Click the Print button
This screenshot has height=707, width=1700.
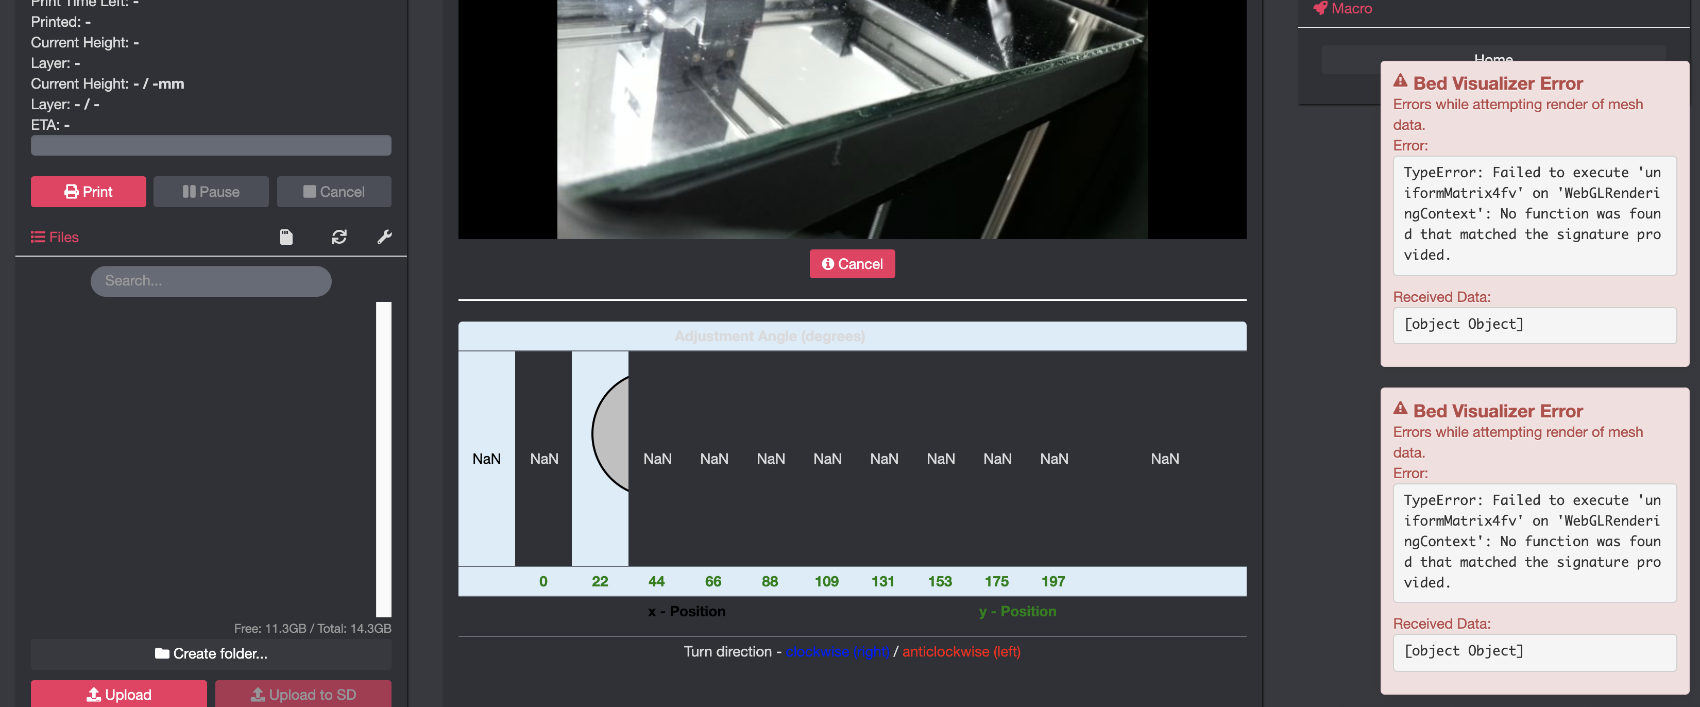click(x=88, y=192)
